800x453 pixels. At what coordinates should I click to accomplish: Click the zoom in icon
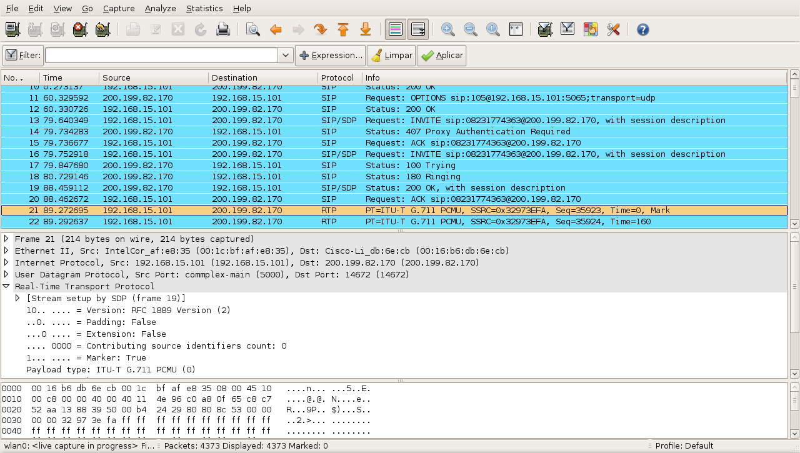(447, 29)
